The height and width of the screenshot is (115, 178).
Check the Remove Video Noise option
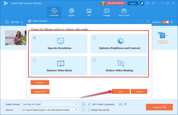coord(34,60)
